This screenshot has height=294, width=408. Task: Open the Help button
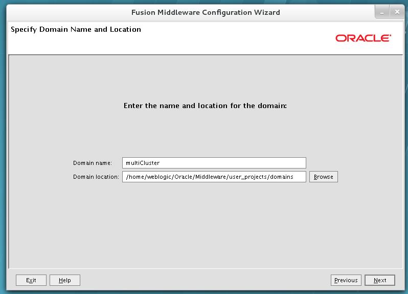pyautogui.click(x=65, y=280)
